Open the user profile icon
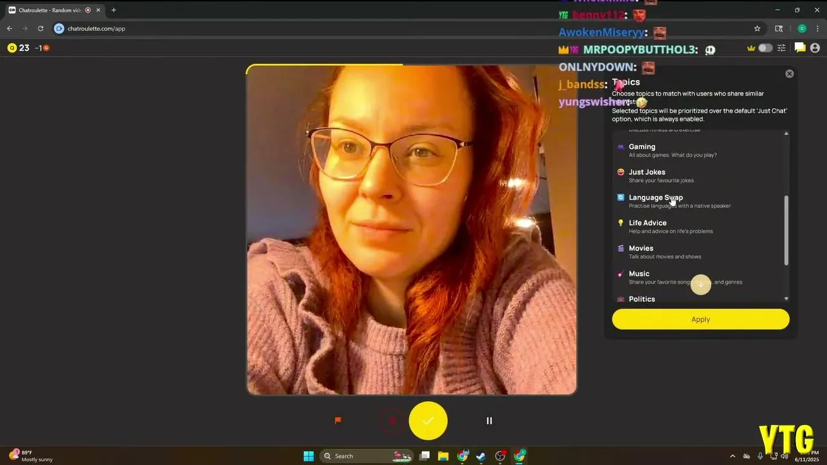Screen dimensions: 827x465 [815, 48]
